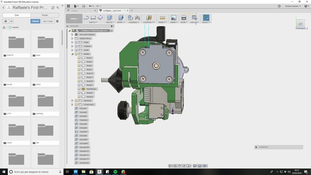Add a new document tab
The height and width of the screenshot is (175, 311).
[132, 11]
